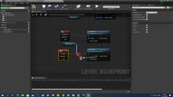Open the Compile options dropdown arrow
Screen dimensions: 173x97
tap(38, 7)
